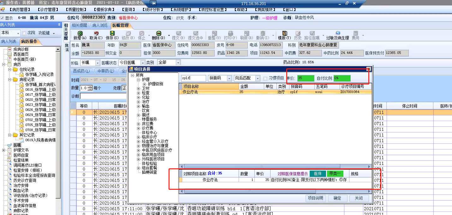
Task: Open the 【病历管理】 menu
Action: [20, 10]
